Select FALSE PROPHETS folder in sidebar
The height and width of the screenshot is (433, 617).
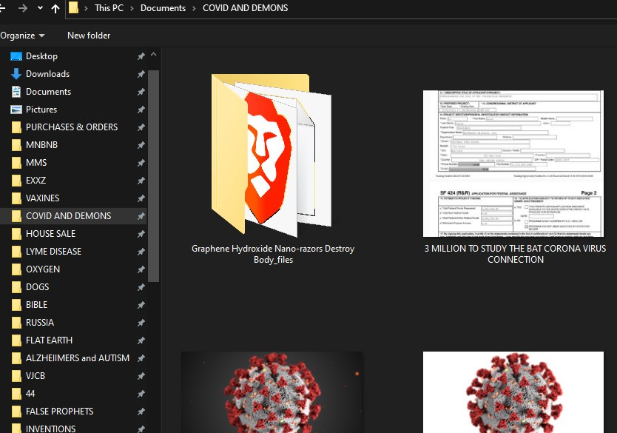pyautogui.click(x=73, y=412)
